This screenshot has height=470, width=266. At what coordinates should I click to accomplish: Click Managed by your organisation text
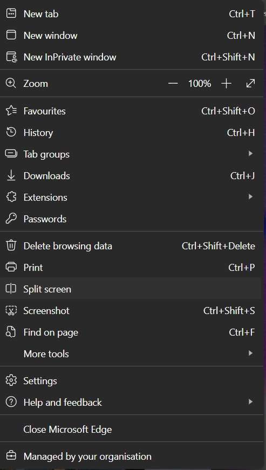pyautogui.click(x=87, y=457)
